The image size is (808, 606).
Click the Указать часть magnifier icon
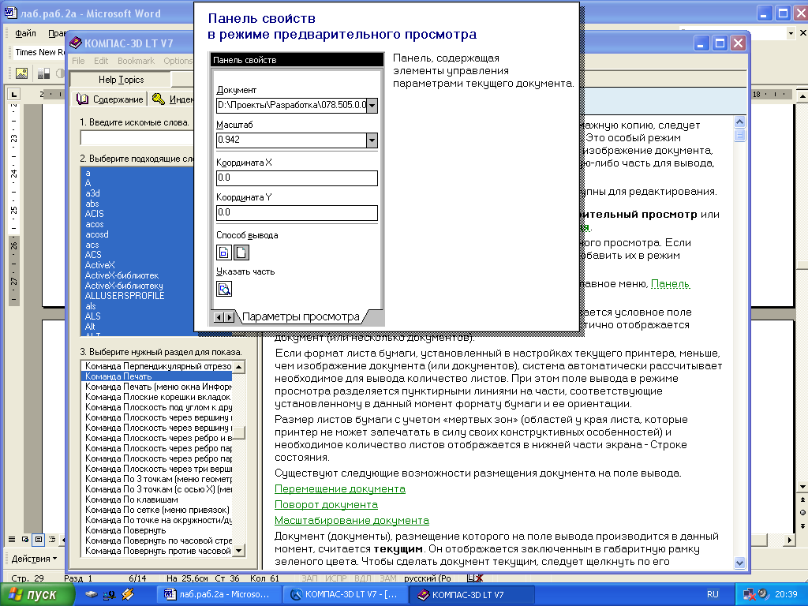(223, 289)
